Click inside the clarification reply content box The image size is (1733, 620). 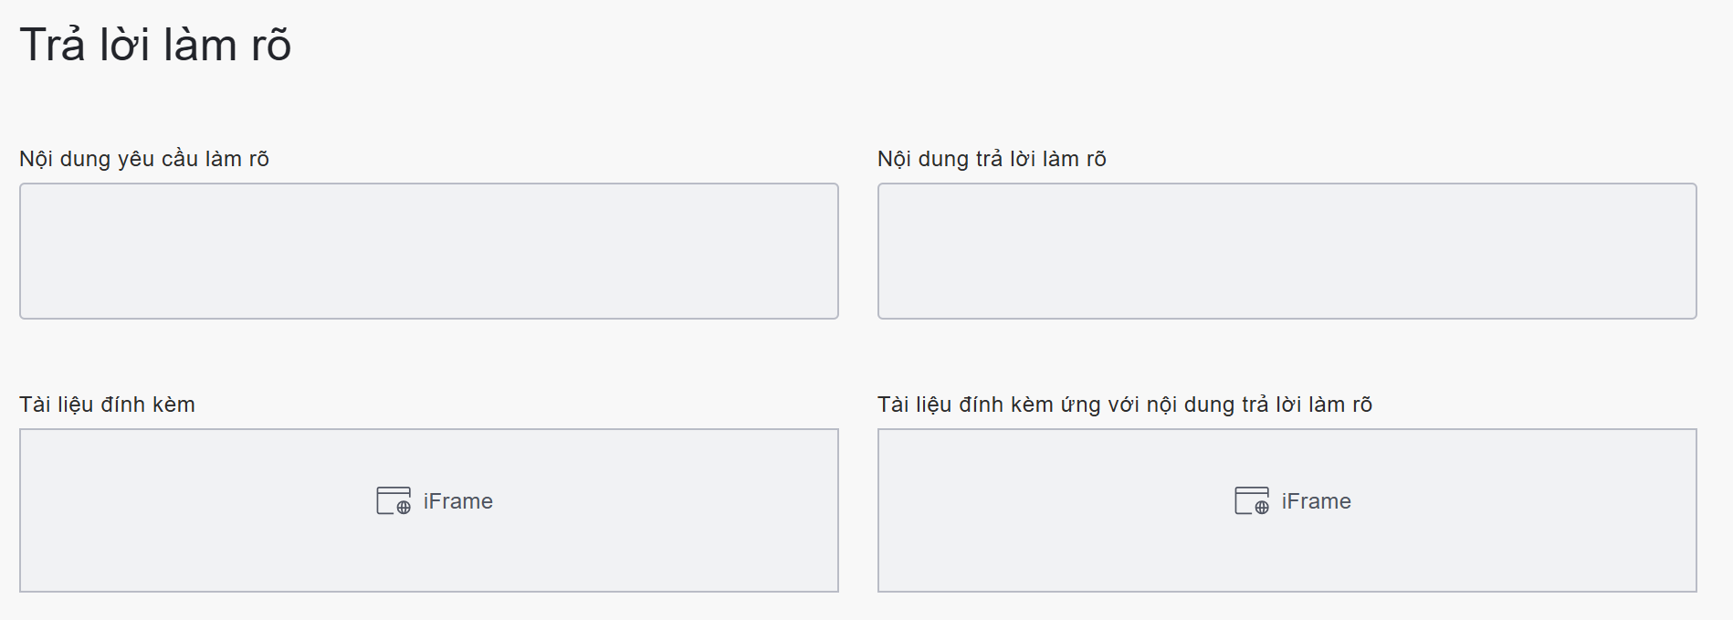pos(1287,251)
